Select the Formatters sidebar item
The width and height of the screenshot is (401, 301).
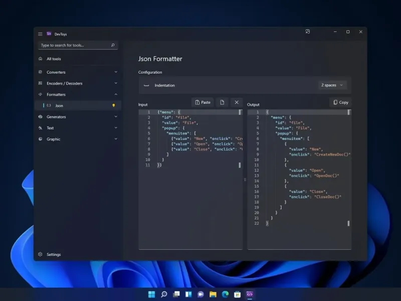tap(78, 94)
